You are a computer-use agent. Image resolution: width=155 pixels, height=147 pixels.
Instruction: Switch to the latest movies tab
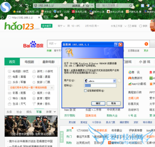[49, 62]
